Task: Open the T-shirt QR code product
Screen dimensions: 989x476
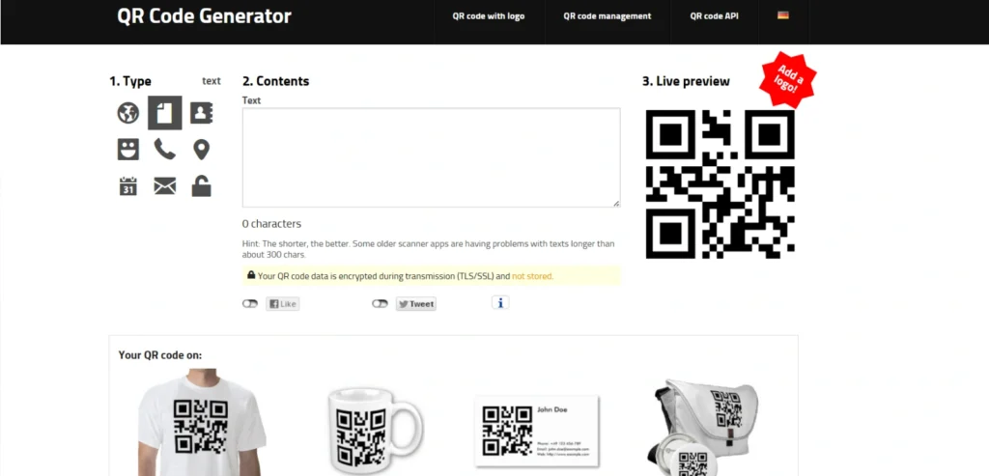Action: coord(202,422)
